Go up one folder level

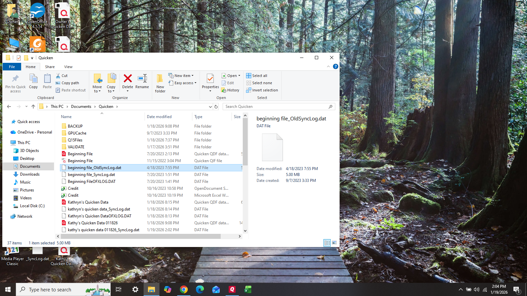coord(33,107)
